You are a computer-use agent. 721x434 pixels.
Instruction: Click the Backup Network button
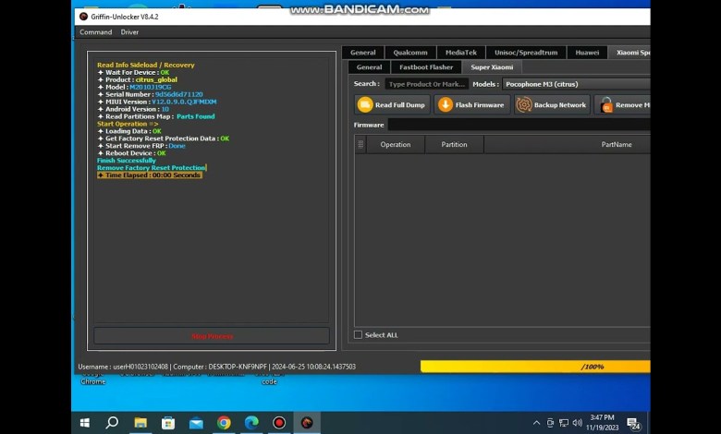pyautogui.click(x=552, y=105)
